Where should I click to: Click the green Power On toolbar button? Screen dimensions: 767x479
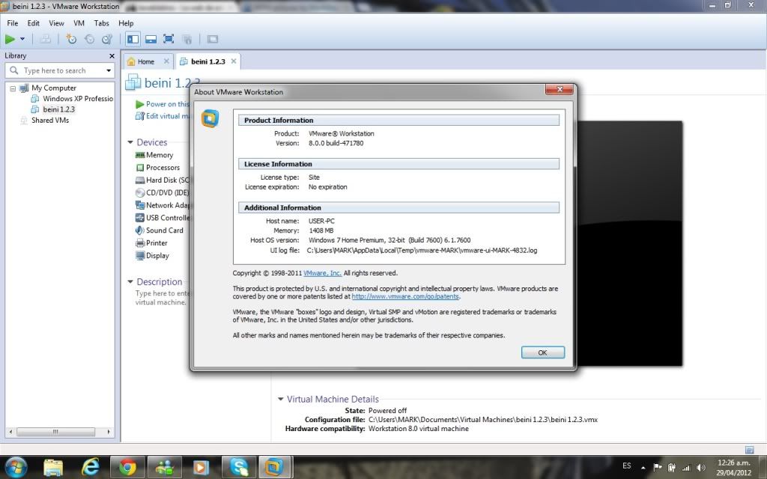10,39
